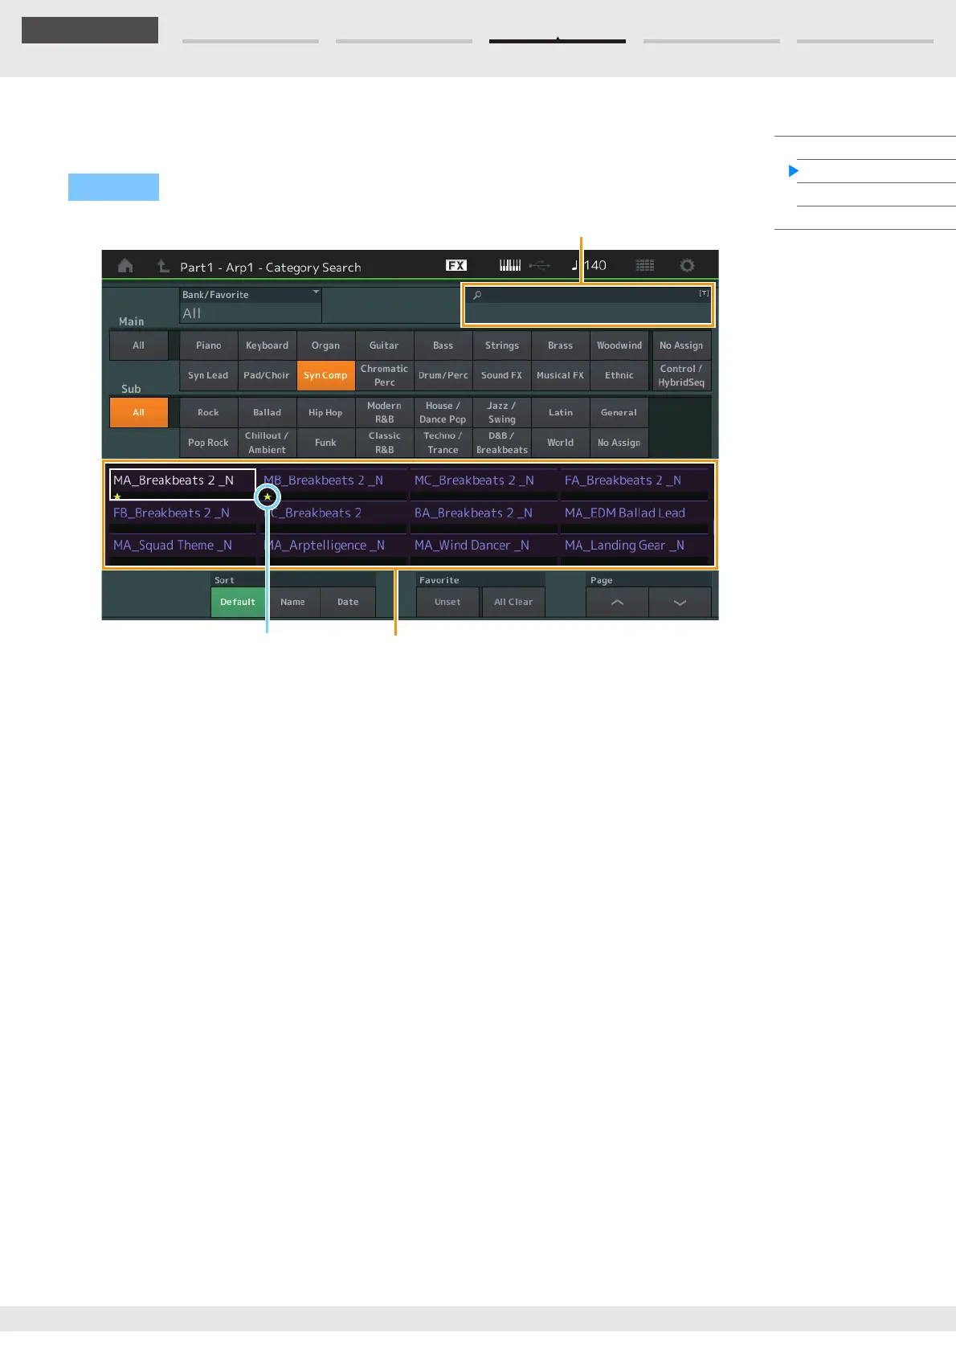
Task: Open the FX indicator icon
Action: tap(456, 265)
